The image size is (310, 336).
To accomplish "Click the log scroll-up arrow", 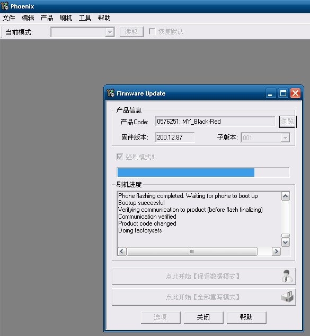I will click(x=286, y=196).
